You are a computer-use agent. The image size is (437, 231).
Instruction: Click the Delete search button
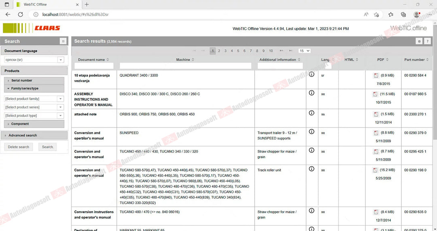18,147
